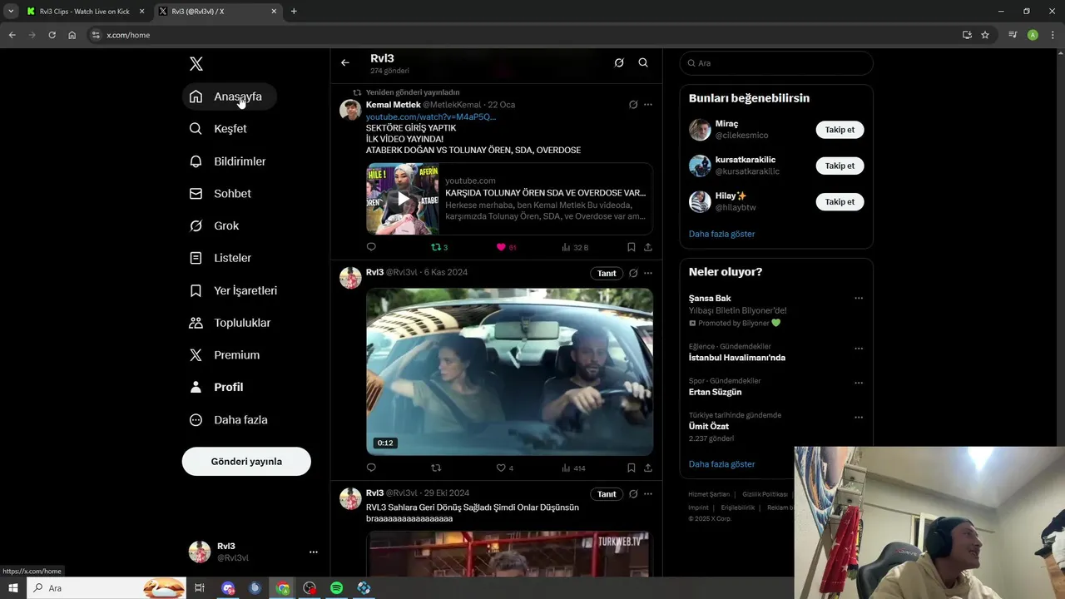Bookmark this page with star icon
Screen dimensions: 1065x599
[985, 35]
